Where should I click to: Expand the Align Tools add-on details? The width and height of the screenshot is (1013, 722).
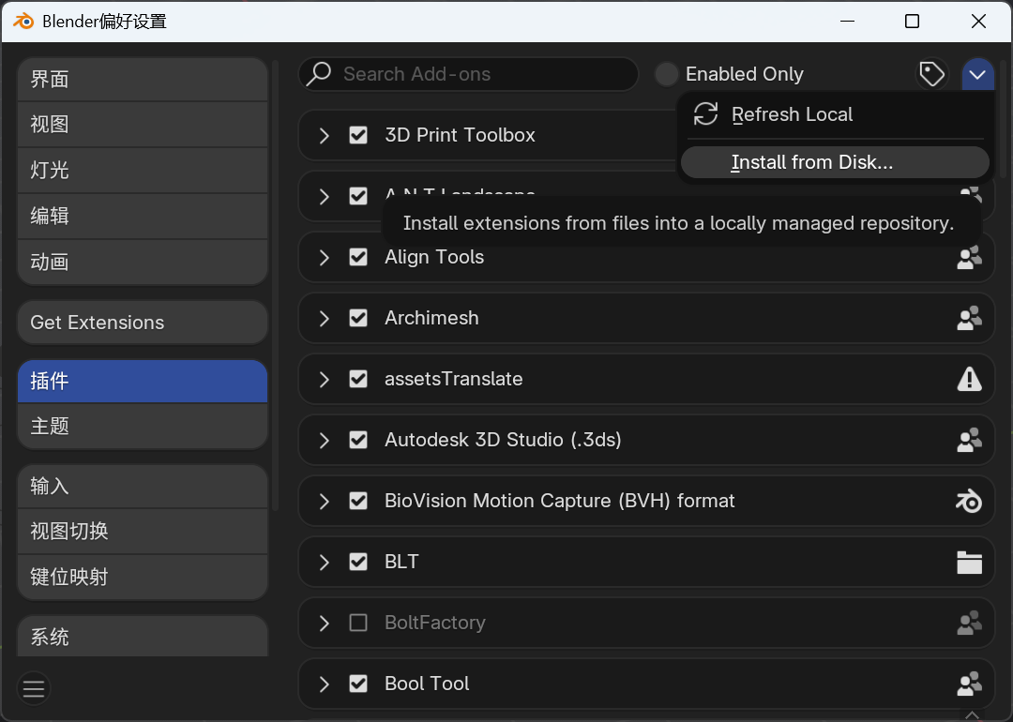[x=325, y=258]
